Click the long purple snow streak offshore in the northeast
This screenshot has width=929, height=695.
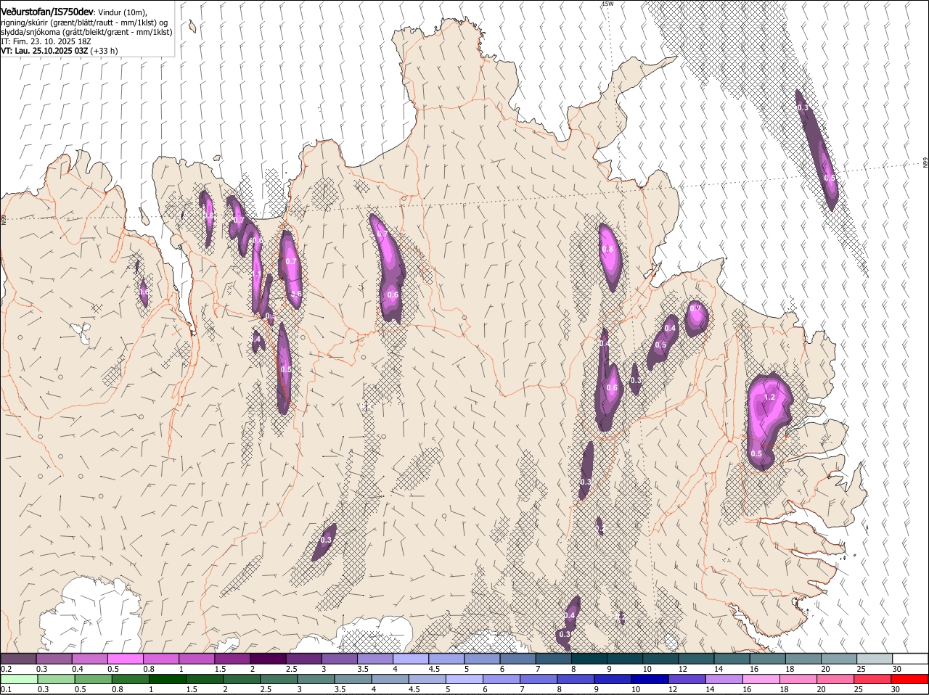pyautogui.click(x=817, y=149)
